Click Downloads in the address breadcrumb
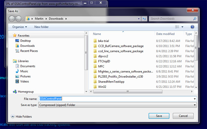 56,19
